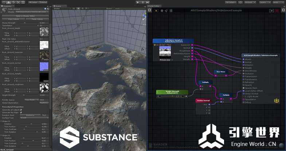The height and width of the screenshot is (151, 286).
Task: Click the Paste Values button
Action: point(37,19)
